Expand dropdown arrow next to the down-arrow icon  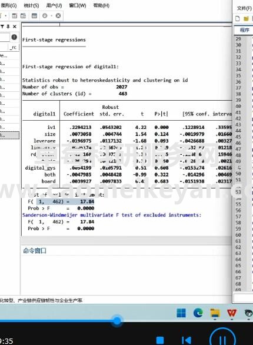click(51, 16)
